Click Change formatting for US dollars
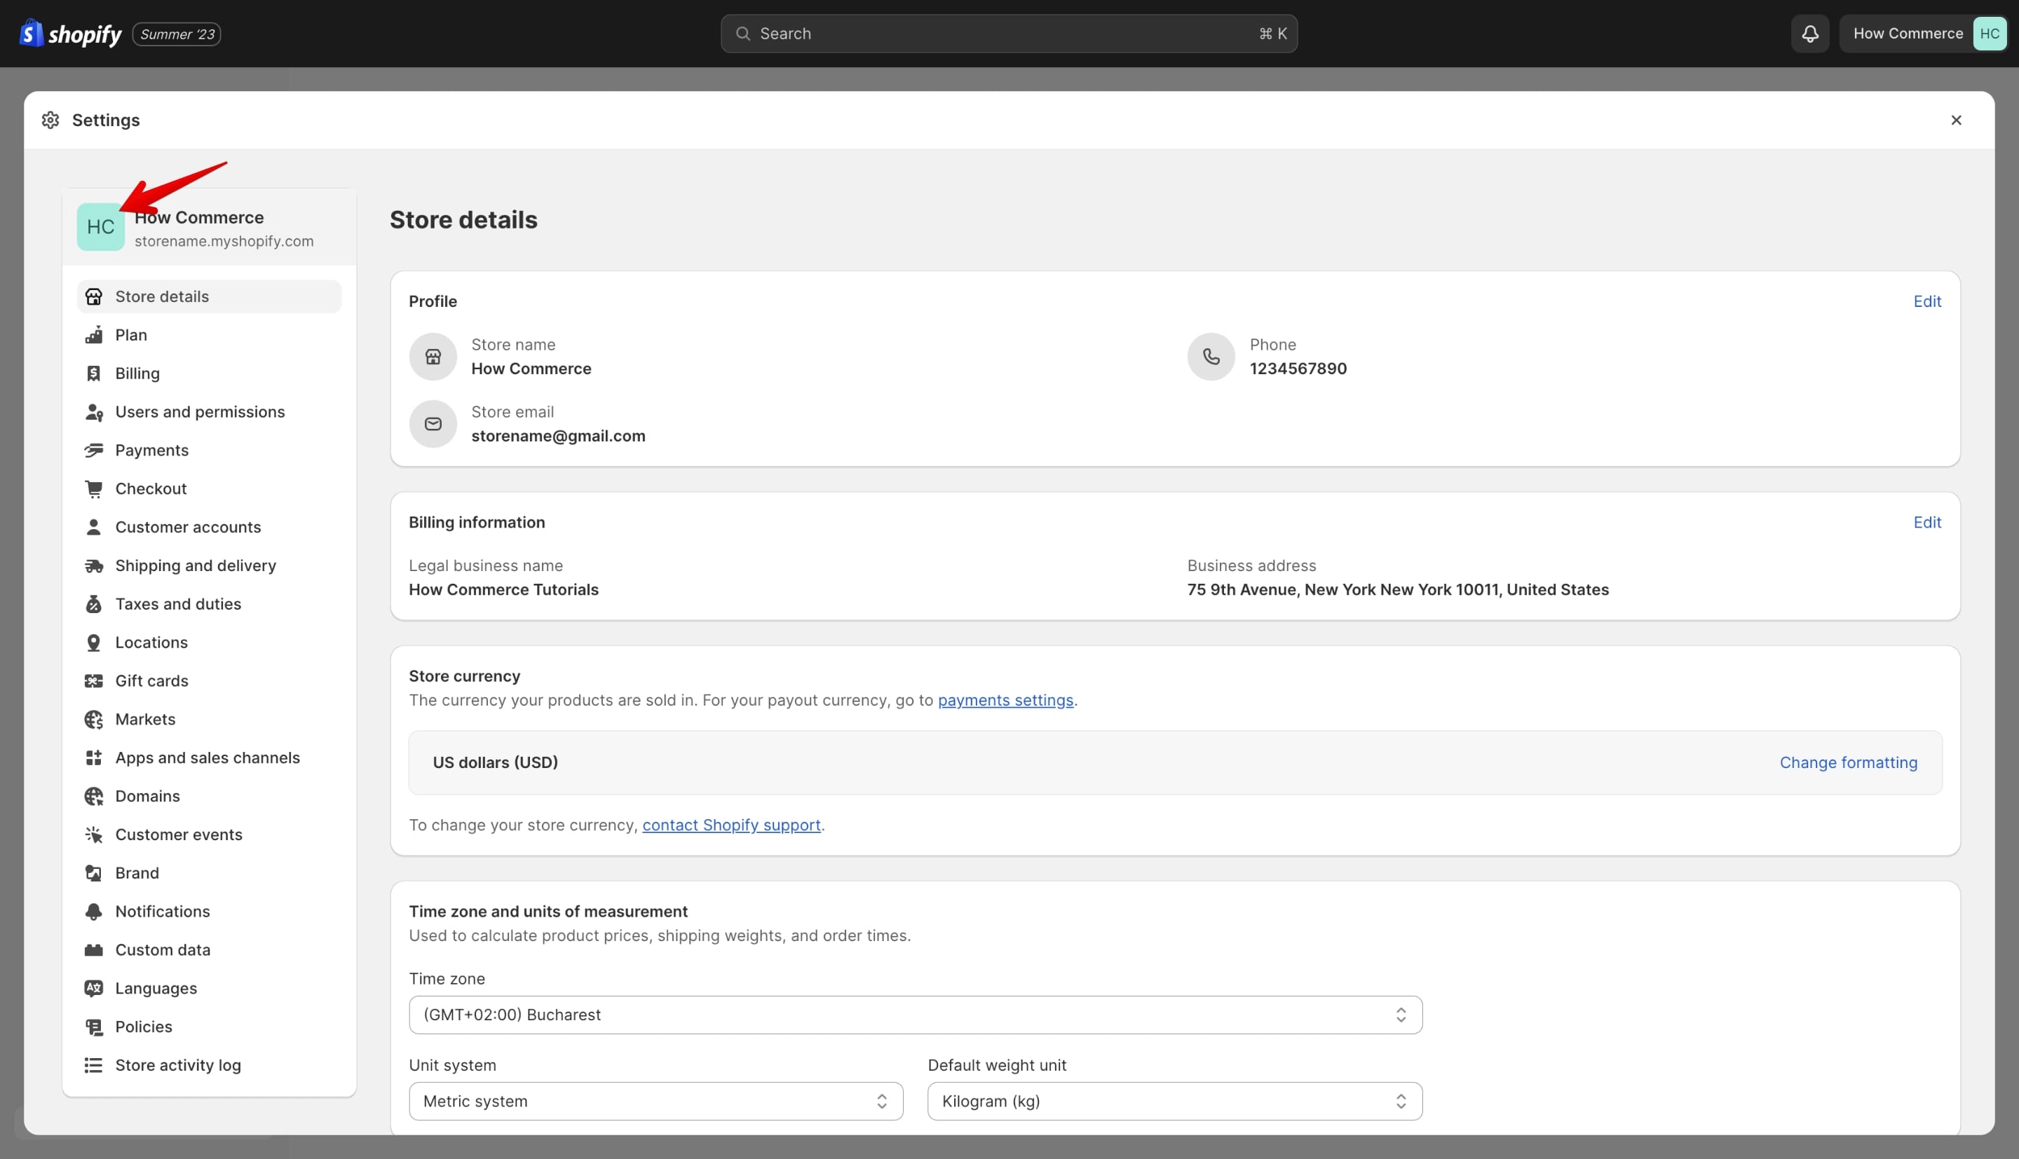The image size is (2019, 1159). pyautogui.click(x=1848, y=762)
